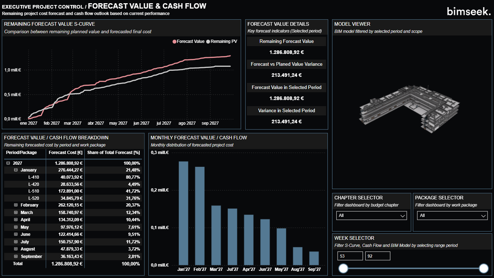Select the L-510 work package row
This screenshot has height=278, width=494.
pos(34,191)
